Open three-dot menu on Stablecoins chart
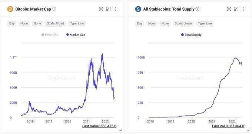 (243, 9)
